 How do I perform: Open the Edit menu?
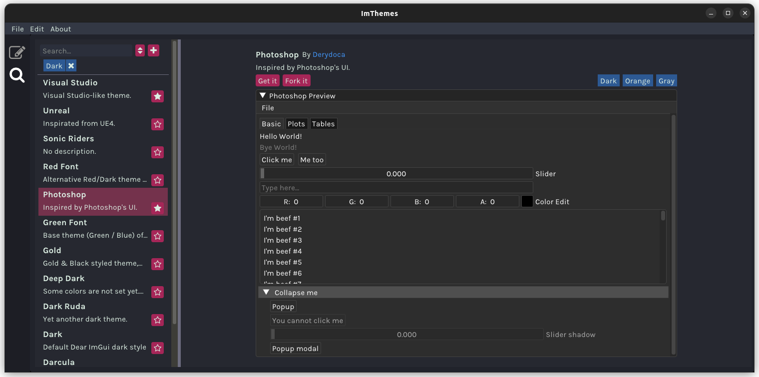[37, 29]
